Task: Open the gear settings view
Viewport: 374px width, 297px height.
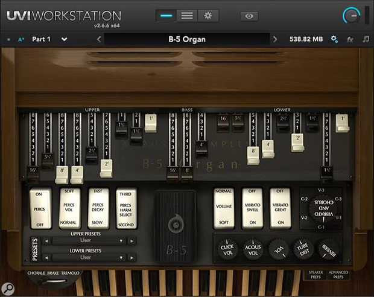Action: [x=208, y=16]
